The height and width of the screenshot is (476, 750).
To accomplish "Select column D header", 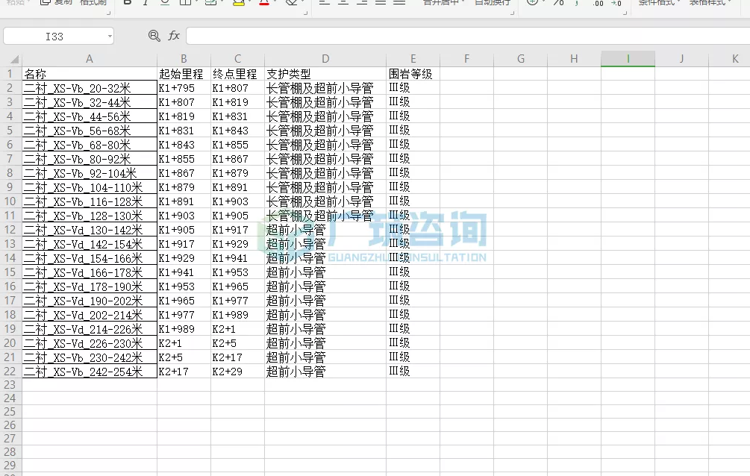I will pyautogui.click(x=325, y=59).
